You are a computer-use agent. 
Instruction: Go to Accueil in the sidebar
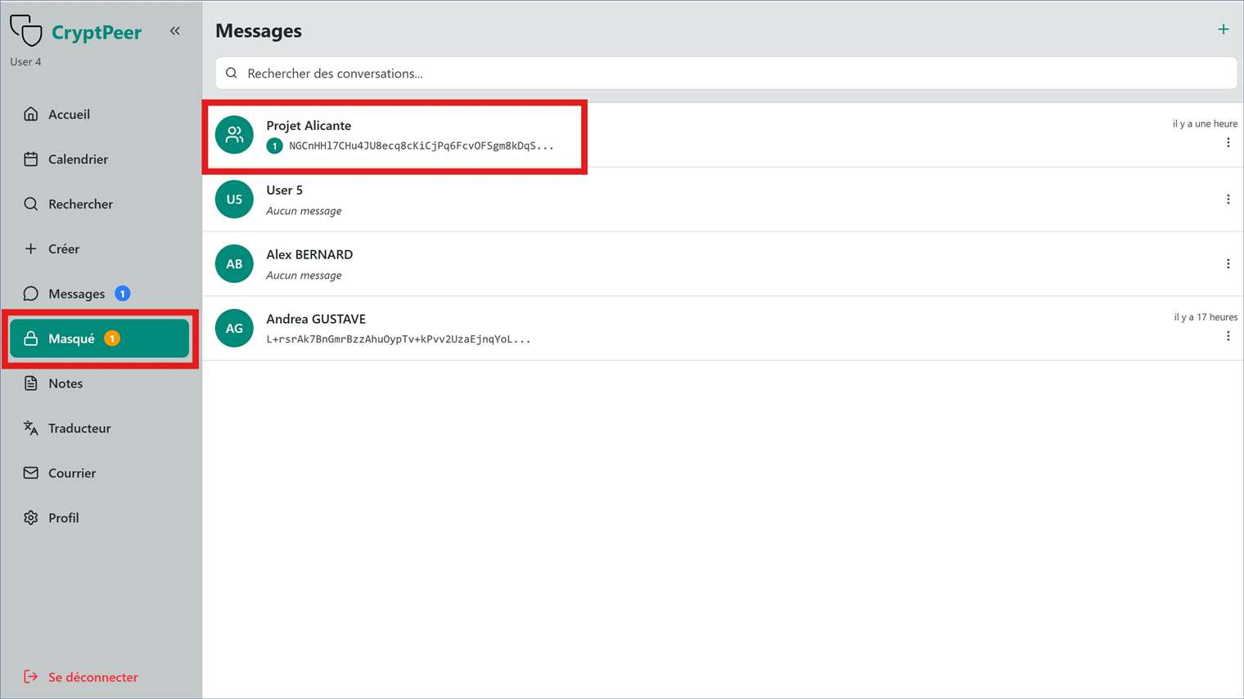(69, 114)
